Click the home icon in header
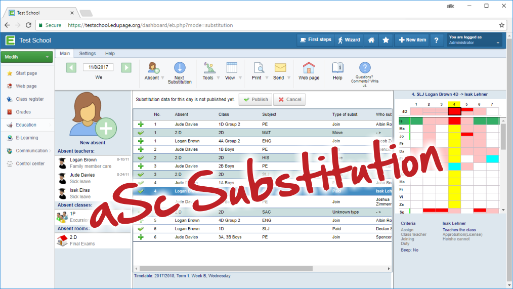The image size is (513, 289). (x=371, y=40)
